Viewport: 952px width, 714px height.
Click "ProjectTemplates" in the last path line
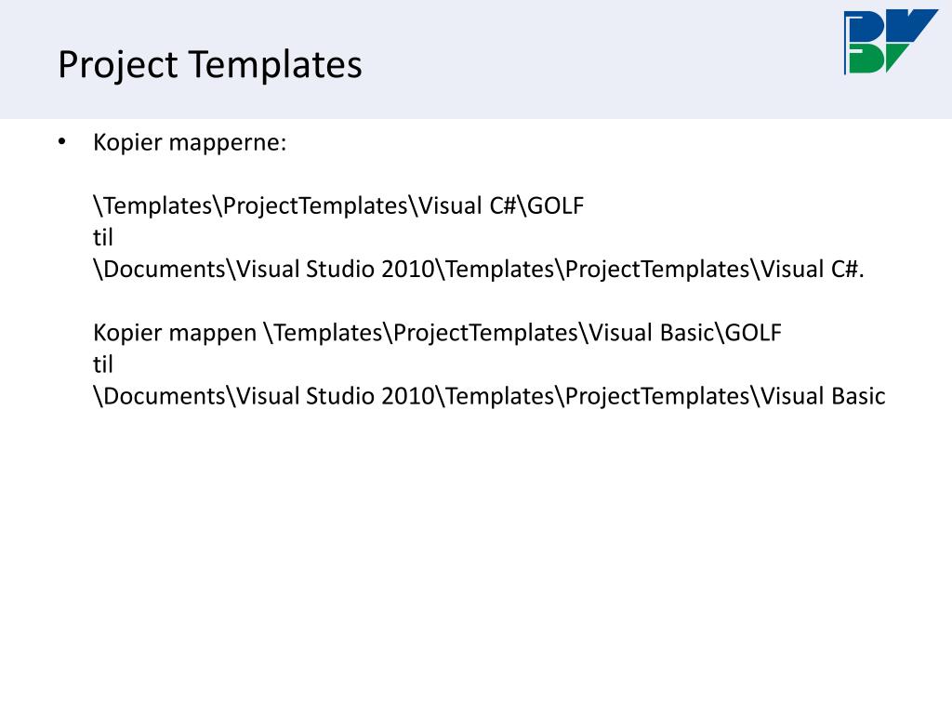(657, 396)
